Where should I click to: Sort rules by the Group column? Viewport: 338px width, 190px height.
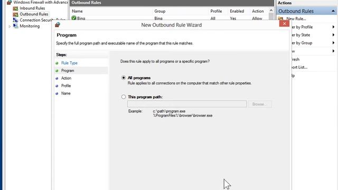(159, 11)
